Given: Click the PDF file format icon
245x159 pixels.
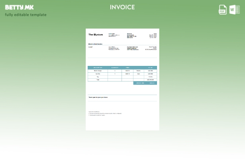Looking at the screenshot, I should [x=223, y=10].
